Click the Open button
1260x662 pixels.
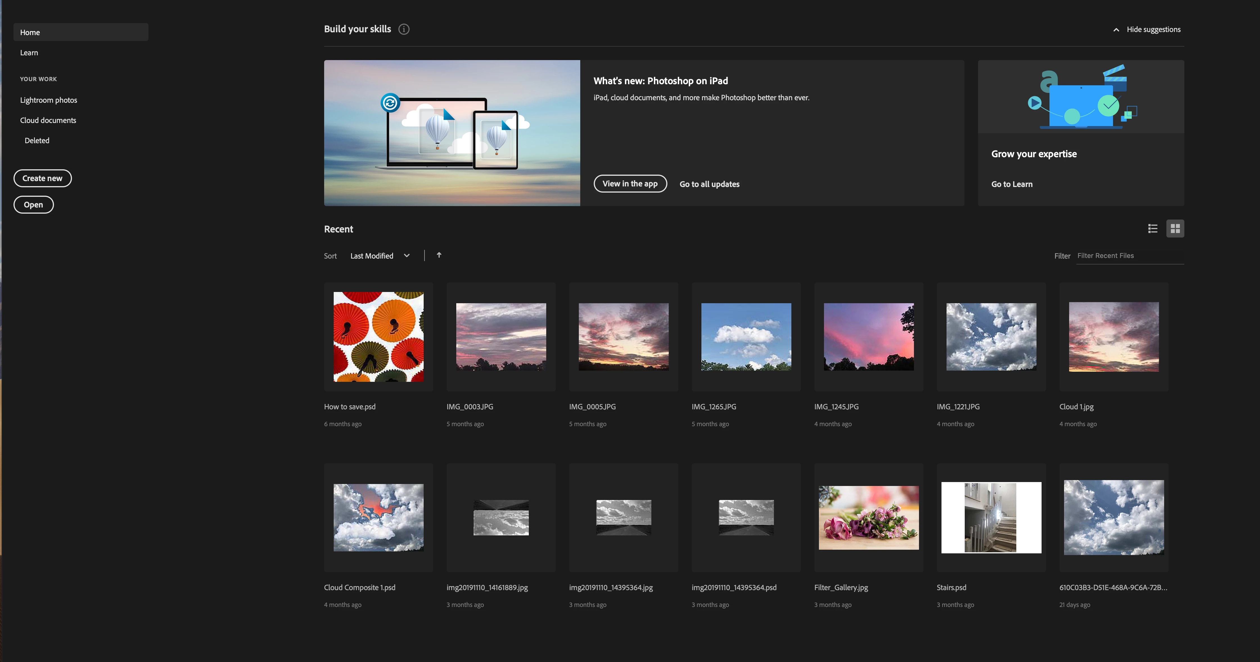[x=33, y=205]
